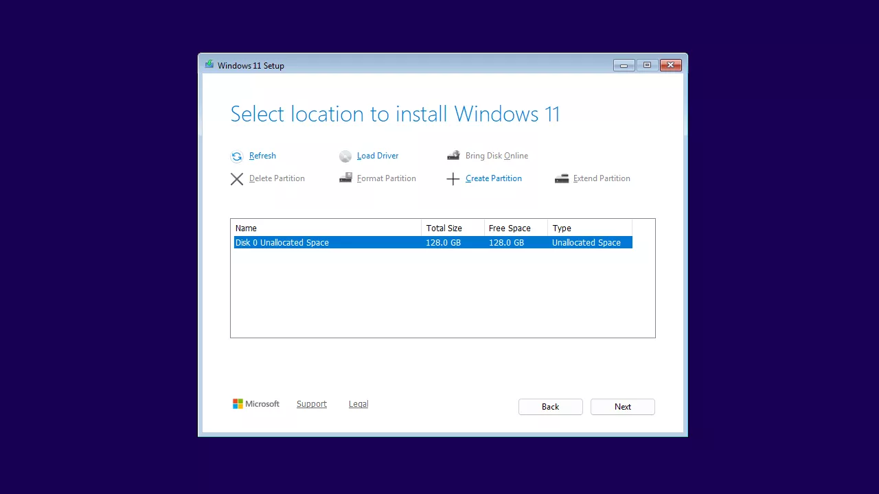Screen dimensions: 879x494
Task: Sort by the Free Space column header
Action: pyautogui.click(x=510, y=228)
